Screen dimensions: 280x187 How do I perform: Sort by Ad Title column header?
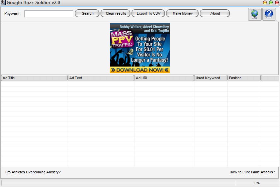pyautogui.click(x=34, y=78)
